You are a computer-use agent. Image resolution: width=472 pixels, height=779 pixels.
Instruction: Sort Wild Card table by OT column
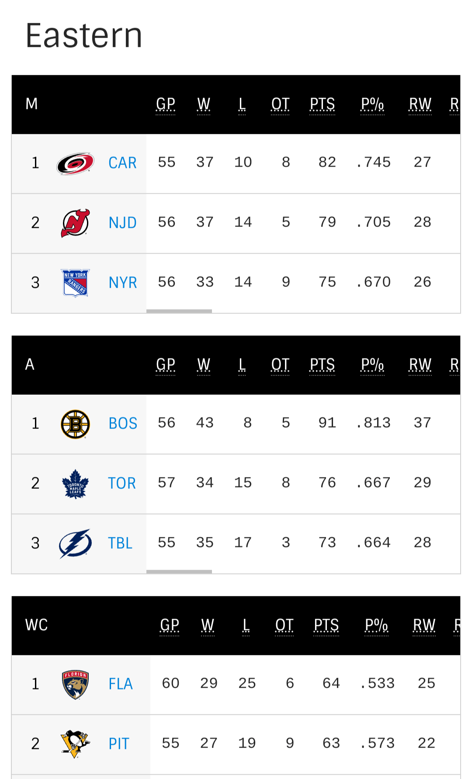pyautogui.click(x=284, y=626)
